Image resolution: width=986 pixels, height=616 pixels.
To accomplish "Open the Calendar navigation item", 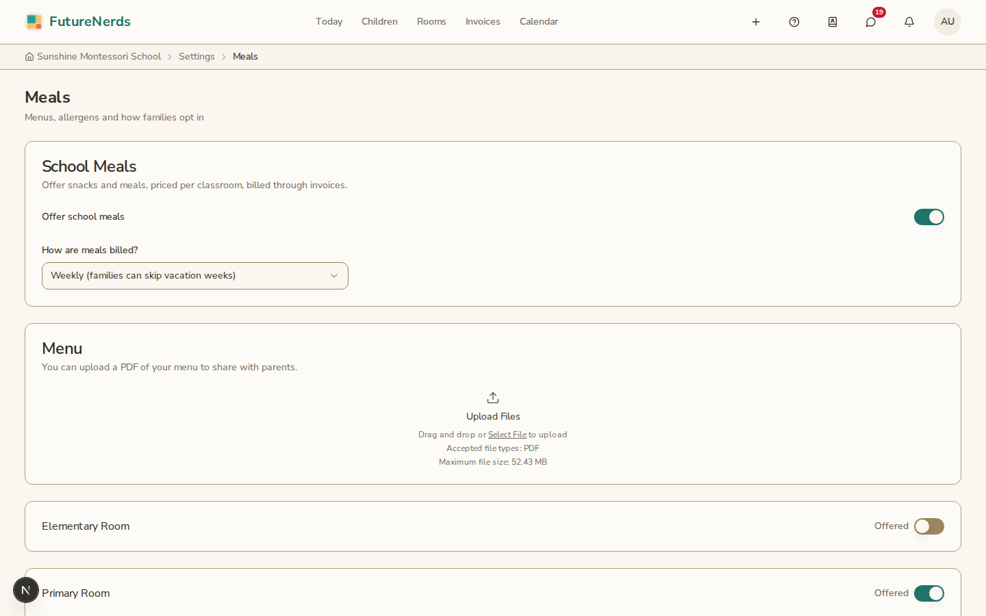I will click(x=539, y=22).
